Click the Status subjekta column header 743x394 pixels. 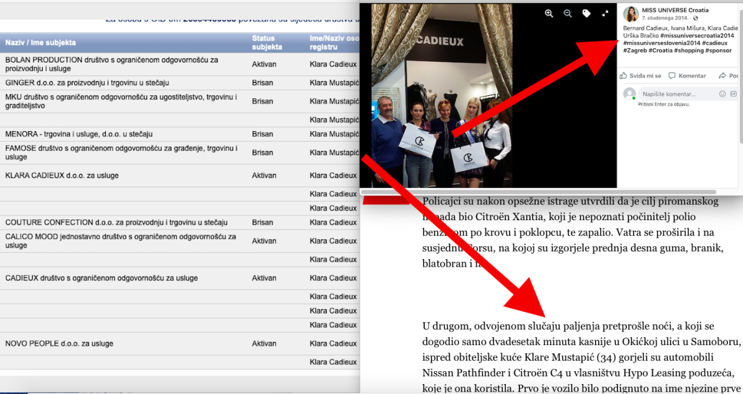[267, 43]
